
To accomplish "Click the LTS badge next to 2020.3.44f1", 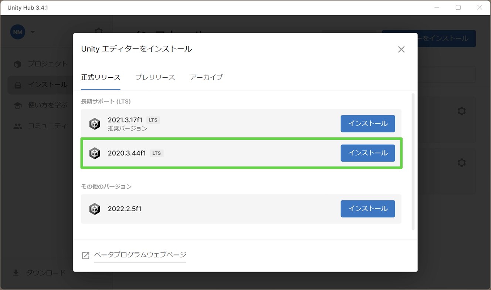I will (157, 153).
